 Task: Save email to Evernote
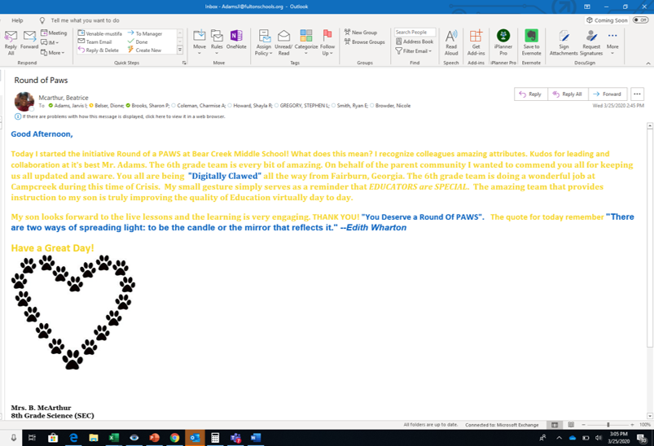(x=531, y=42)
